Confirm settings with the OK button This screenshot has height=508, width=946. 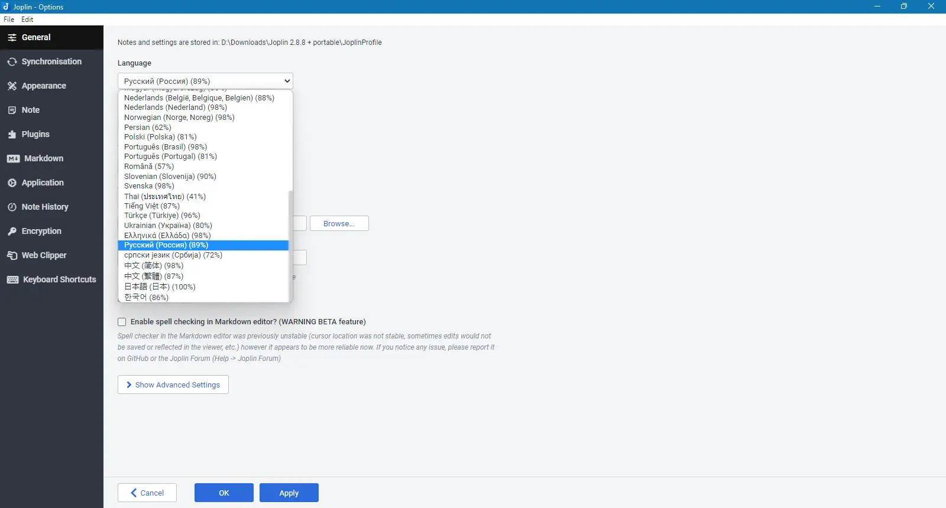(224, 493)
